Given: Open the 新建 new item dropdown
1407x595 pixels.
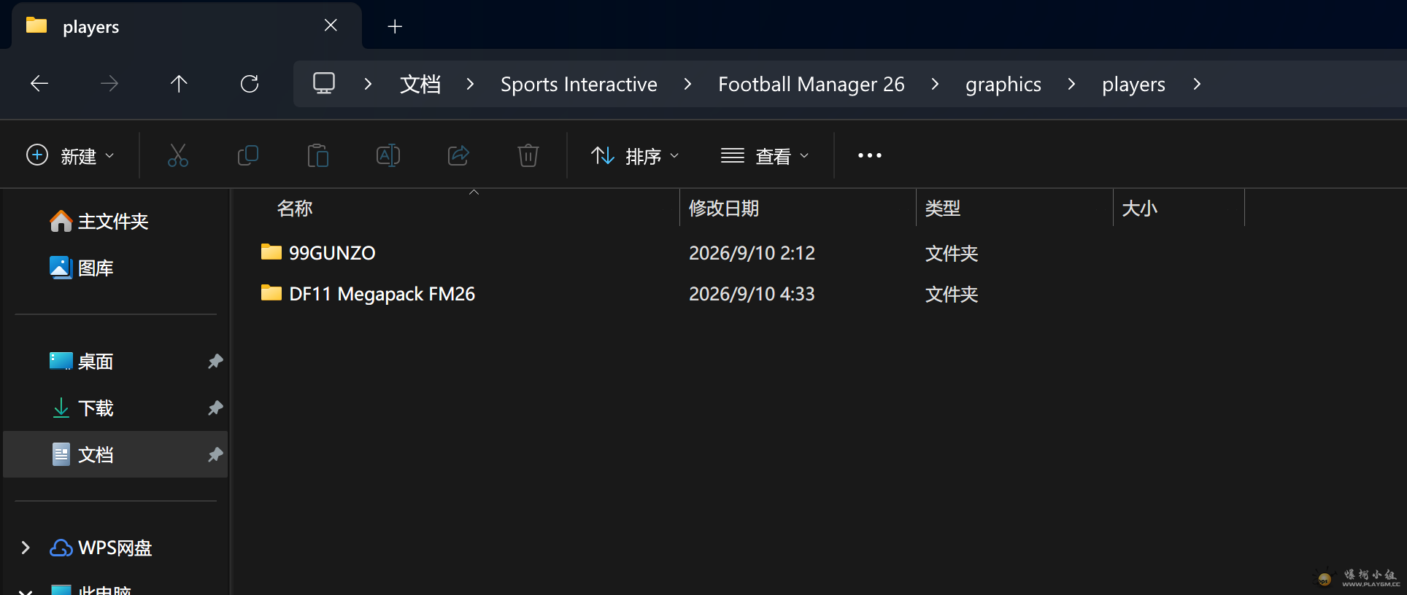Looking at the screenshot, I should (70, 155).
